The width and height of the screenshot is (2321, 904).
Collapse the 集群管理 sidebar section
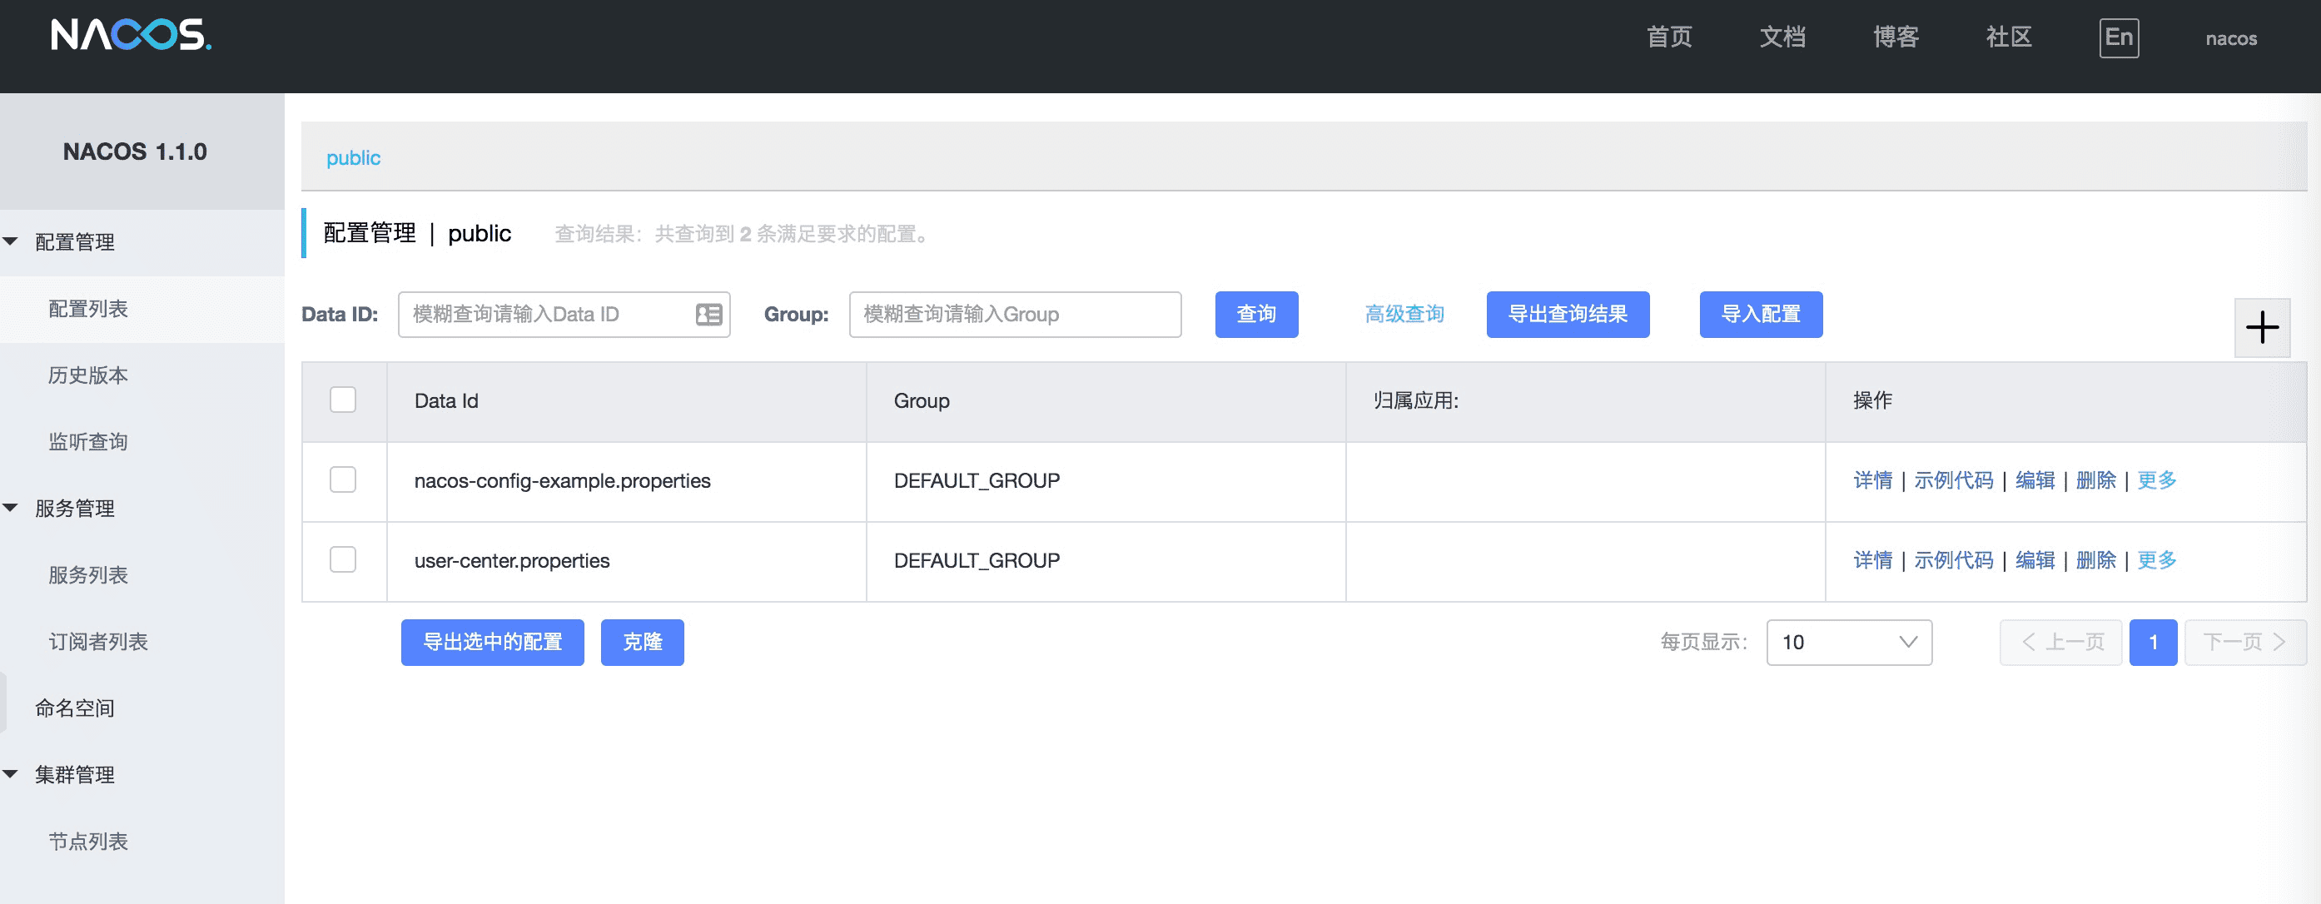pyautogui.click(x=11, y=774)
